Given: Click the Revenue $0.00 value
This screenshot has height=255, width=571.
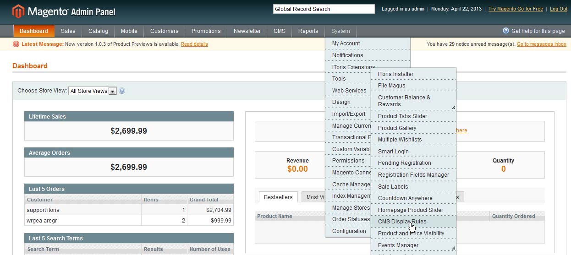Looking at the screenshot, I should 297,169.
